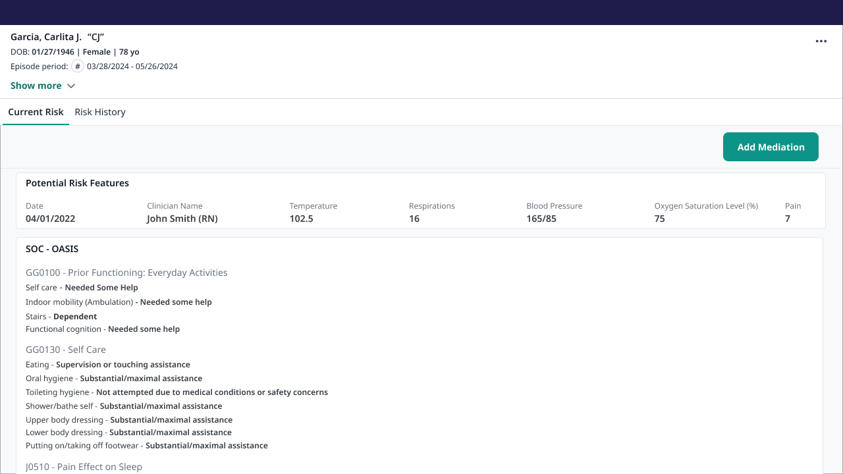Select the pain value 7

coord(788,219)
